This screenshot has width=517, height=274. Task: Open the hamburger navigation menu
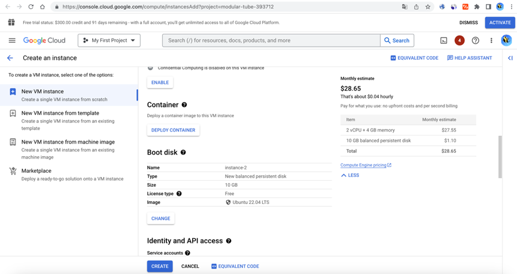click(12, 41)
